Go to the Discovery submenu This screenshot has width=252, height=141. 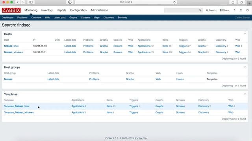[x=109, y=18]
